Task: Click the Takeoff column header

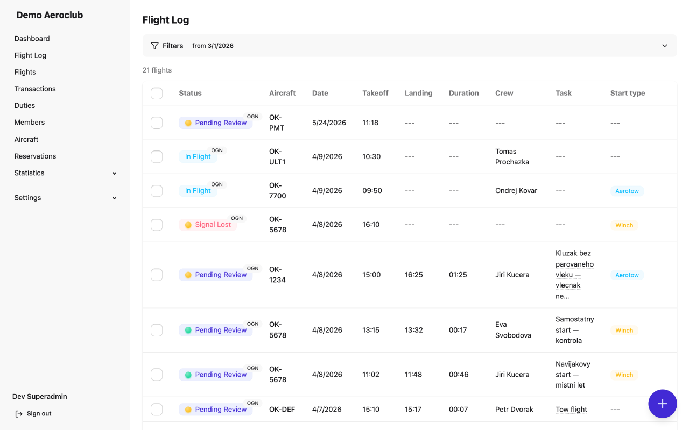Action: (x=375, y=94)
